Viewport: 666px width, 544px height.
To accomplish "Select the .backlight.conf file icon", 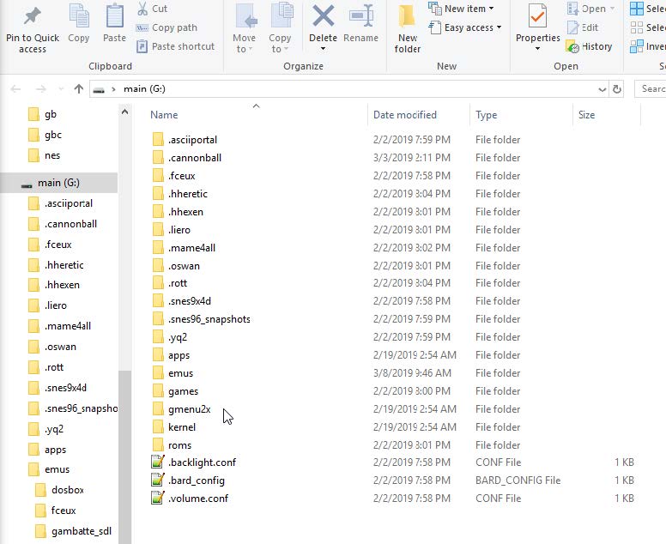I will coord(158,462).
